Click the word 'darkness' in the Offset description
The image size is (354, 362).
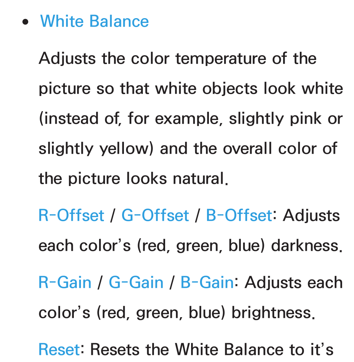click(305, 246)
